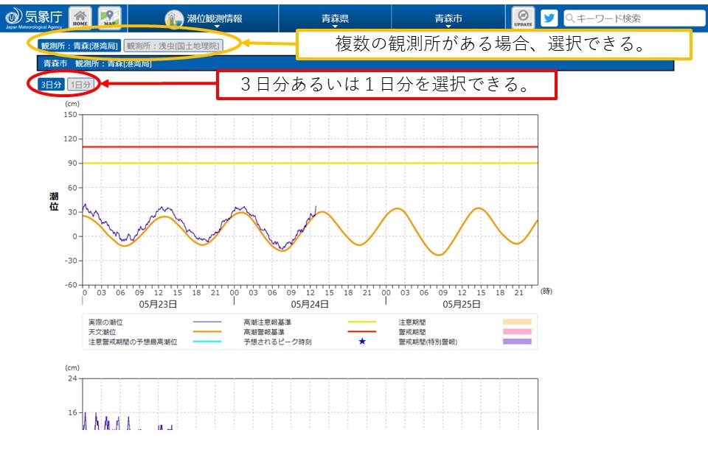Viewport: 708px width, 455px height.
Task: Open the MAP icon in header
Action: (x=109, y=18)
